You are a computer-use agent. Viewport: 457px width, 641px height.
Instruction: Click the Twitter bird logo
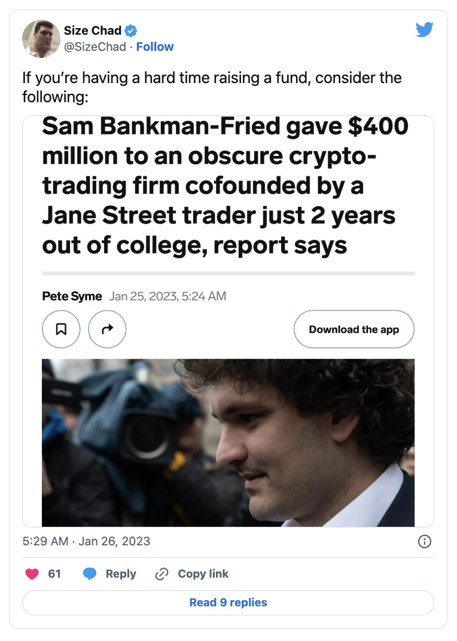pos(424,29)
